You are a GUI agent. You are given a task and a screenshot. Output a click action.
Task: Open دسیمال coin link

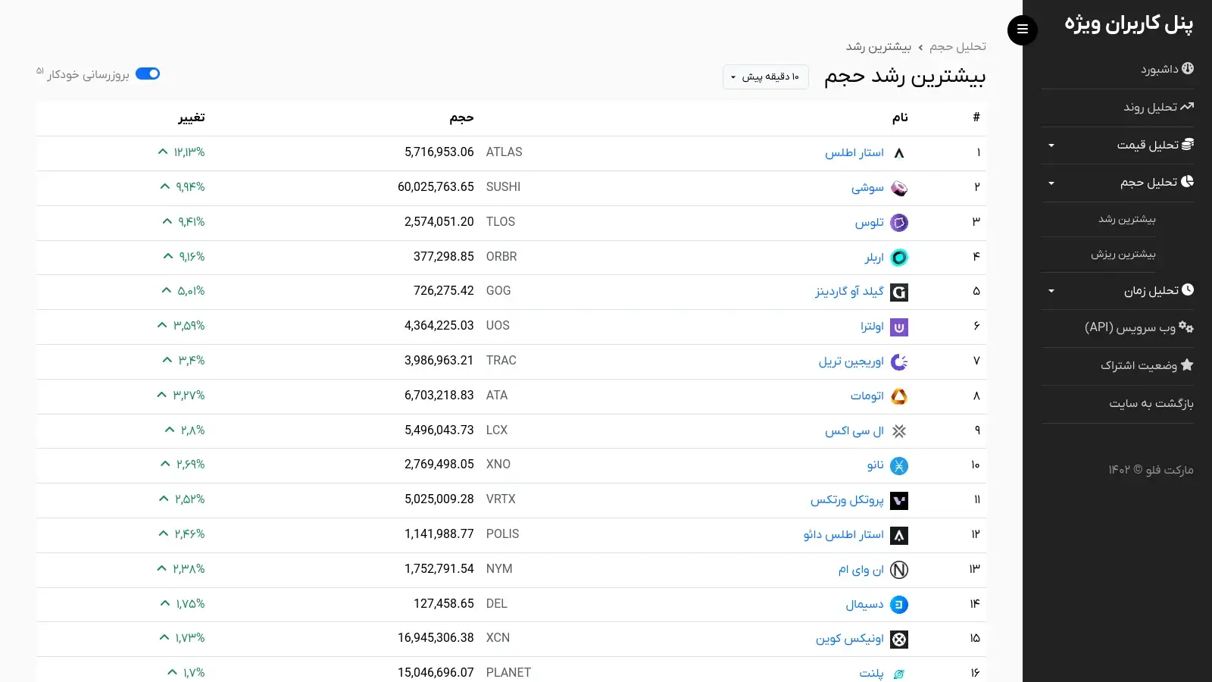[x=865, y=604]
